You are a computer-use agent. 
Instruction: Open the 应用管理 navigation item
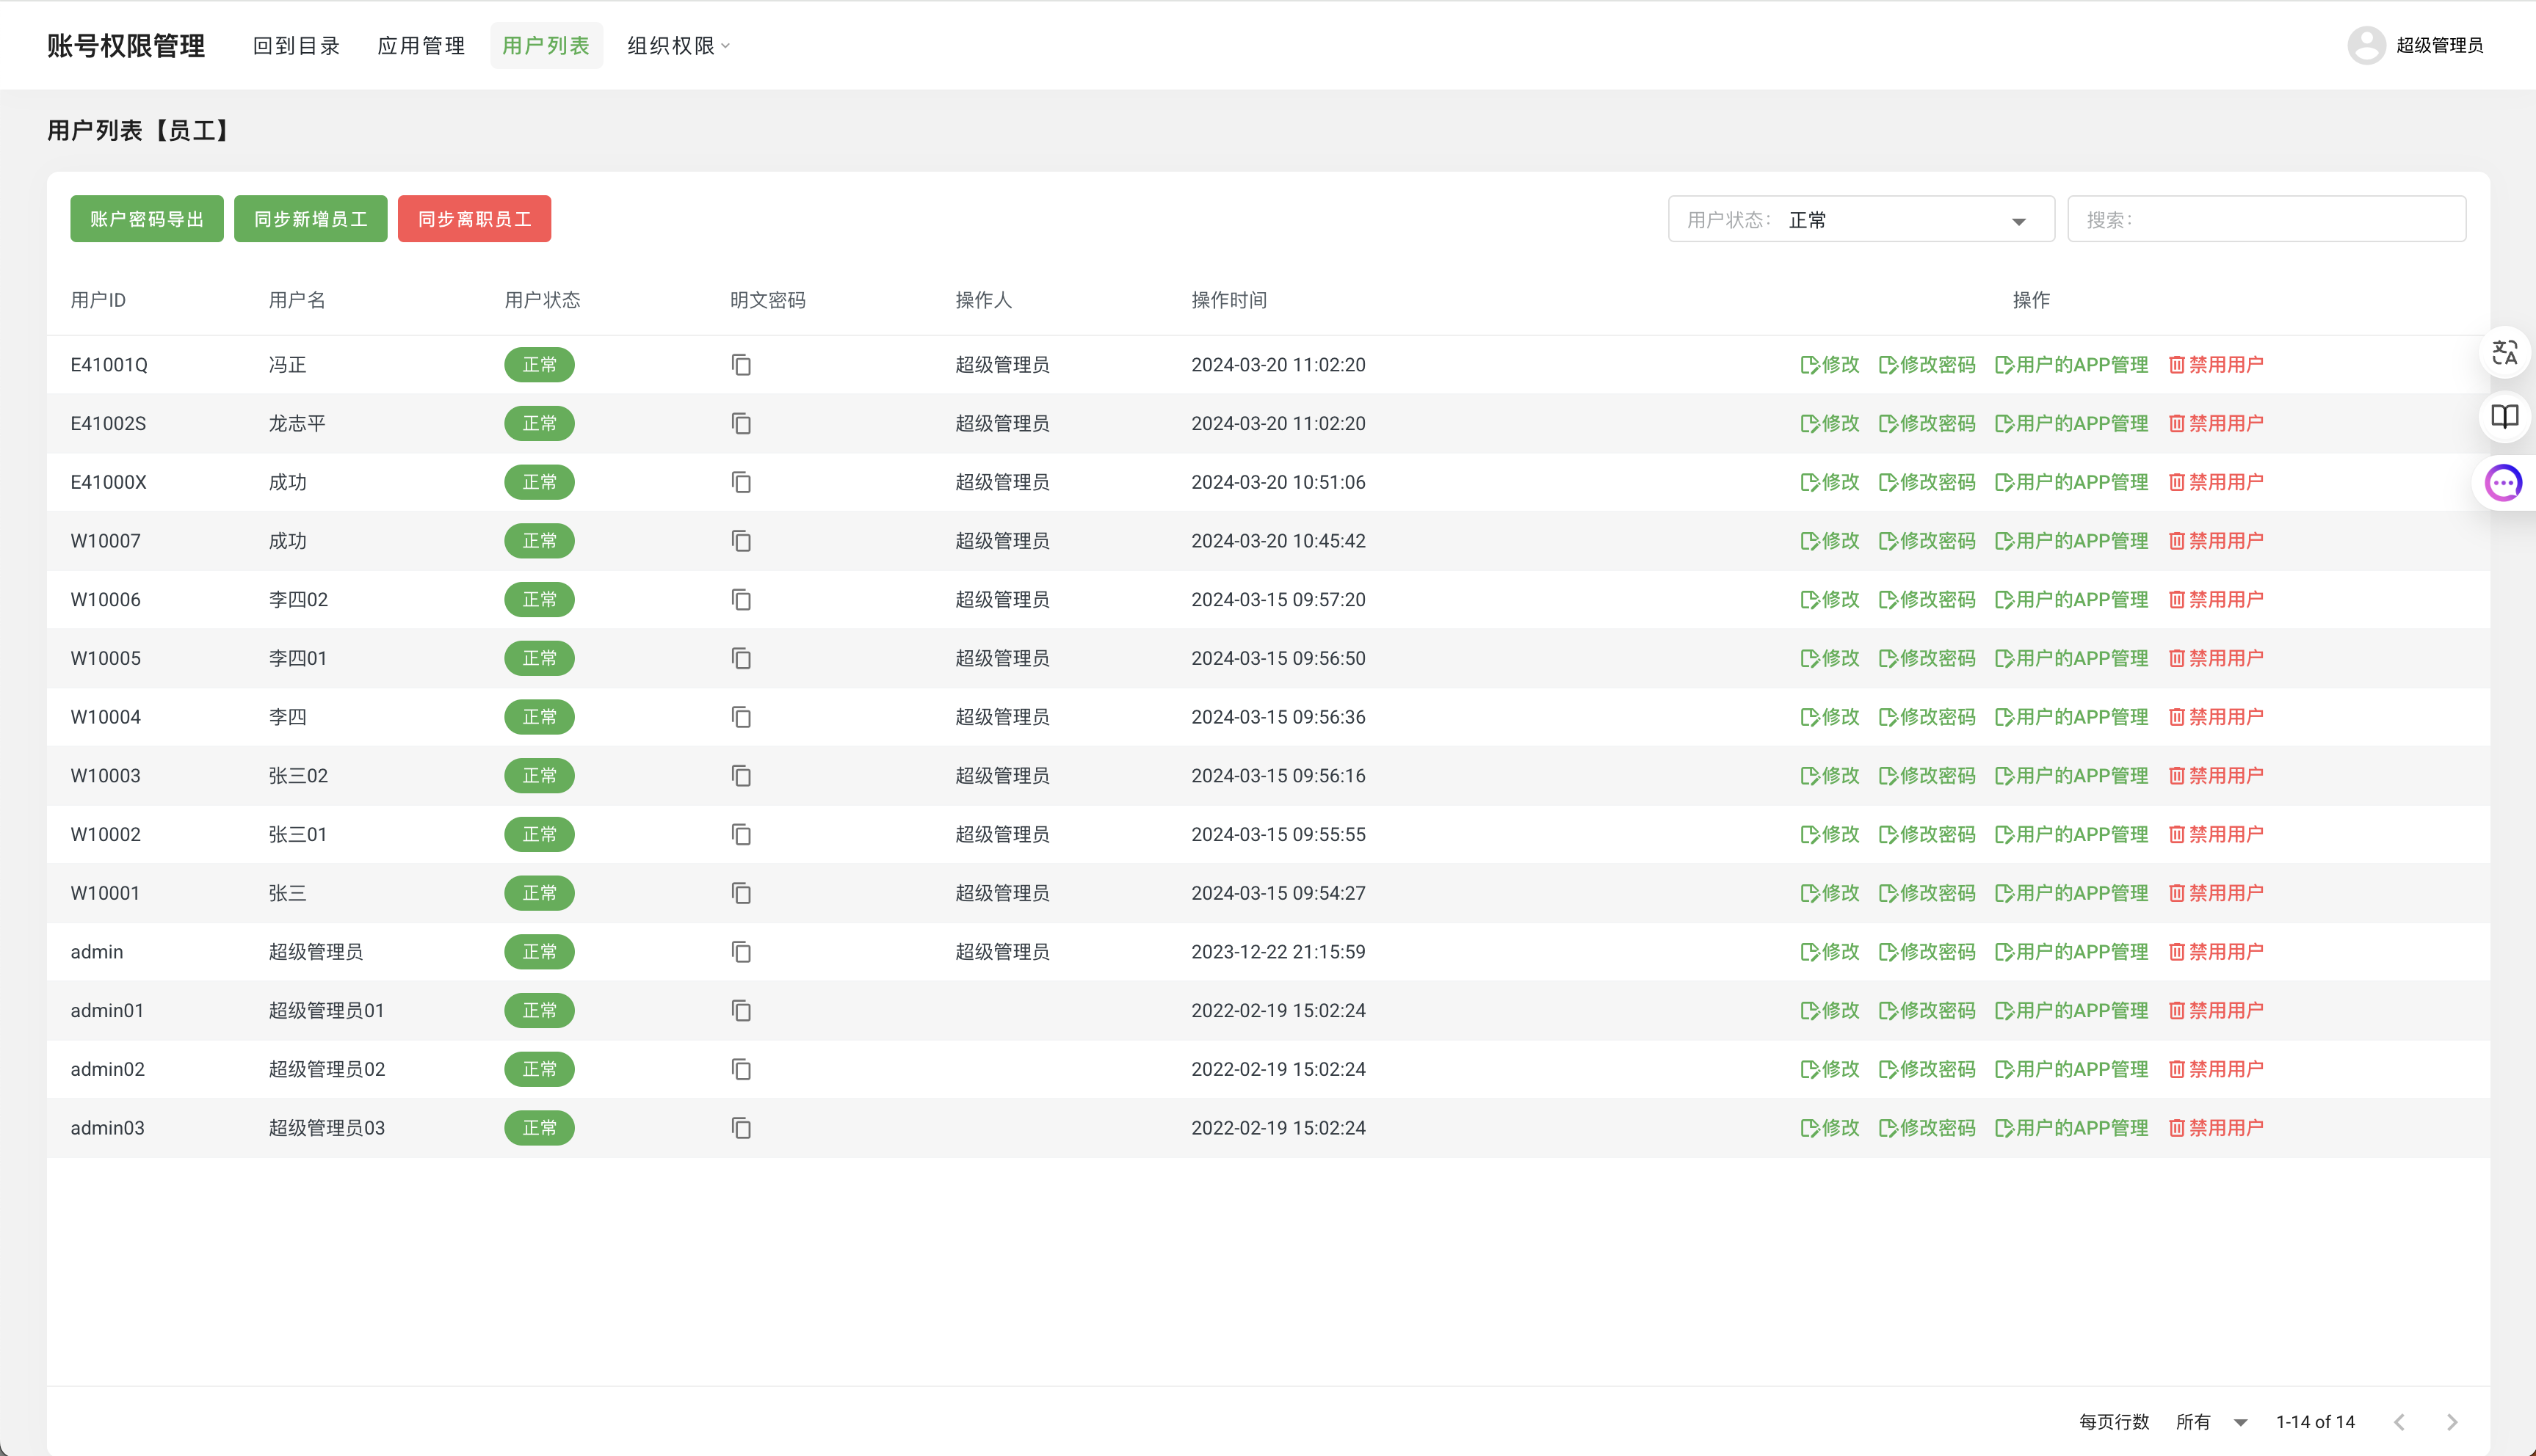(421, 46)
